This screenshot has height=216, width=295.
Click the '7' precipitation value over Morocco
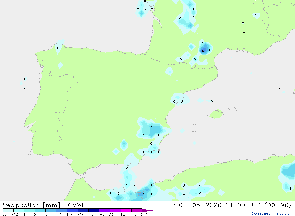(x=143, y=194)
